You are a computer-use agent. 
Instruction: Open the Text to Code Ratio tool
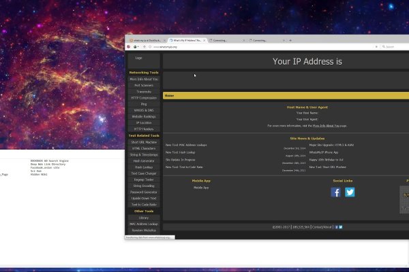(x=144, y=205)
